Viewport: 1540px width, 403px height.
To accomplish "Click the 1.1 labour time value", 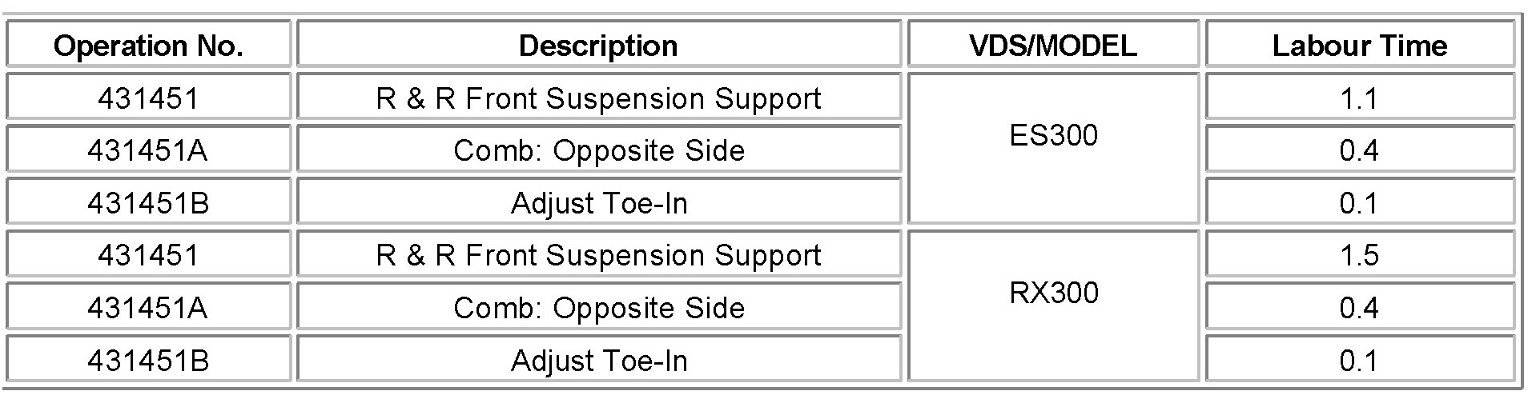I will pos(1359,98).
